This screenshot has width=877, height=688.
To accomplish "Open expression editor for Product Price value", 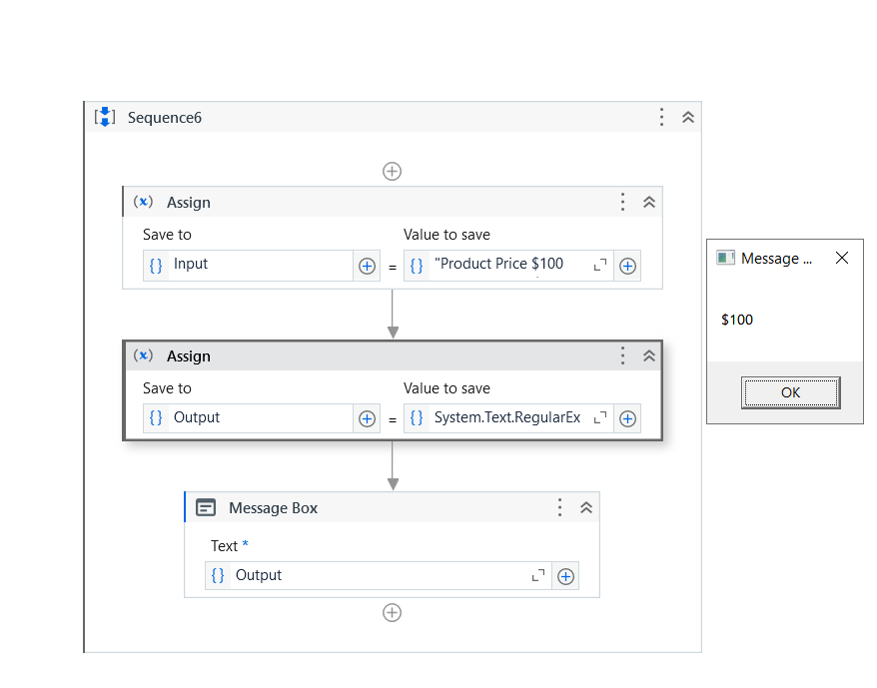I will (x=600, y=265).
